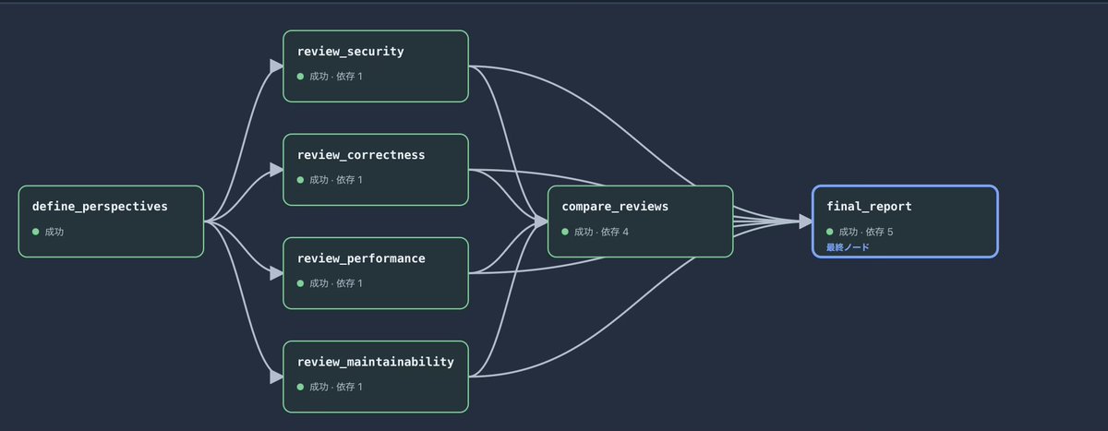The height and width of the screenshot is (431, 1108).
Task: Click the green status dot in review_maintainability
Action: pos(301,386)
